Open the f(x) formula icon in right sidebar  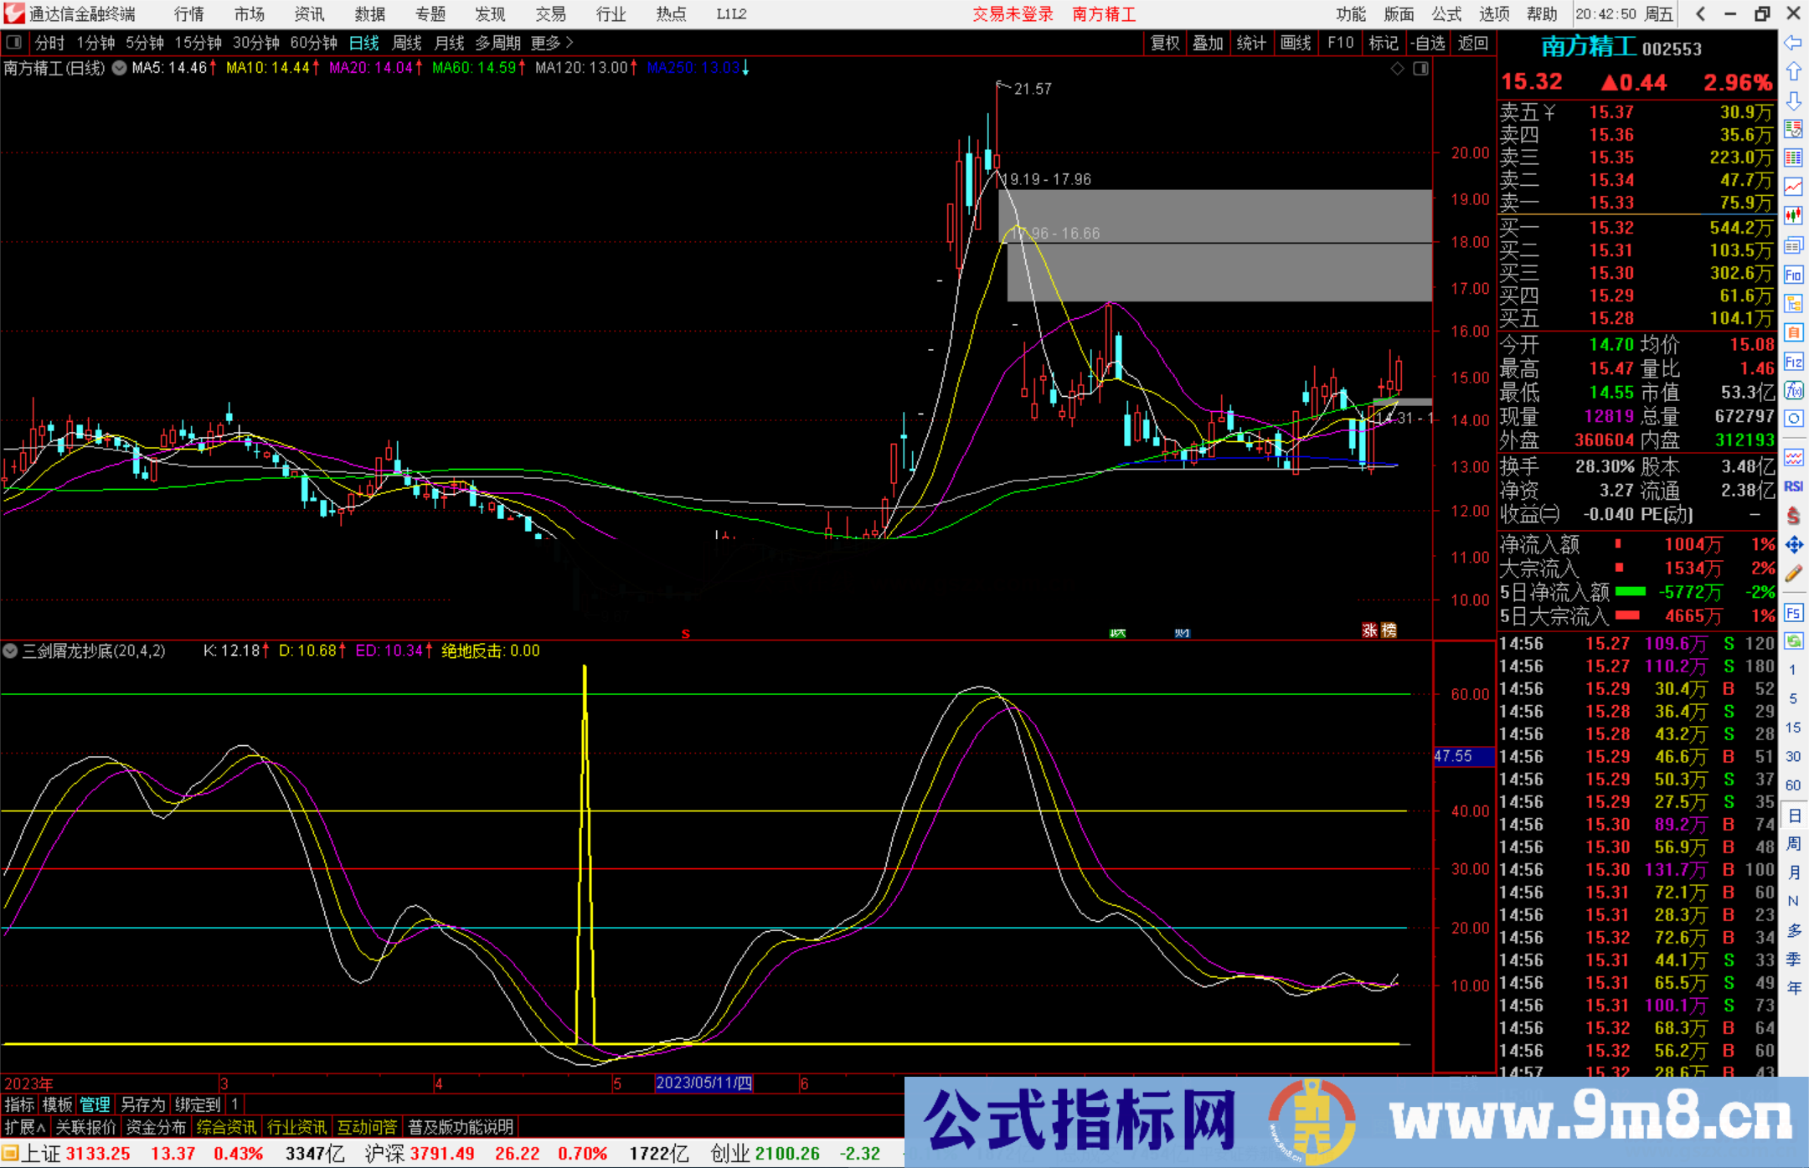(1794, 389)
